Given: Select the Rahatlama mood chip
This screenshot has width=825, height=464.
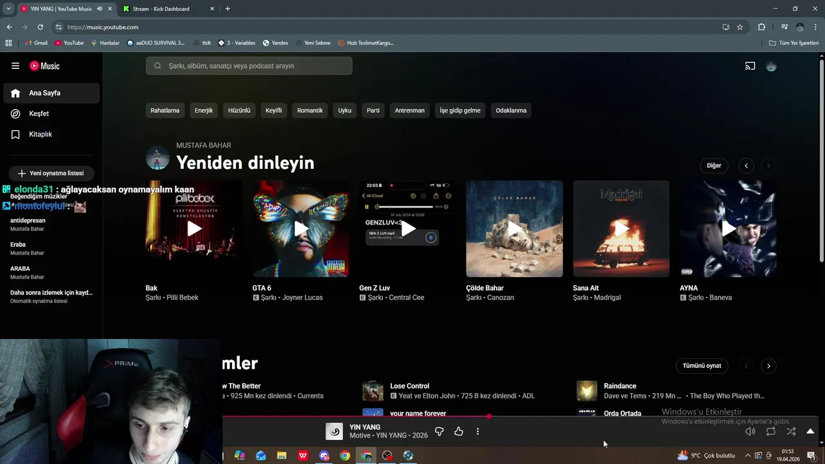Looking at the screenshot, I should tap(165, 110).
